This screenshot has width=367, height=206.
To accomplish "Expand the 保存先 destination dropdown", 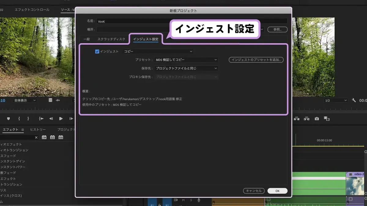I will click(186, 68).
